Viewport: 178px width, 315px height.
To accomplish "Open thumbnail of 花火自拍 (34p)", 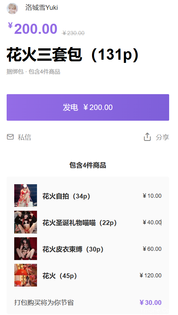I will 26,196.
